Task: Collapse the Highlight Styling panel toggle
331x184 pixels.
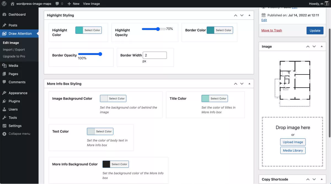Action: [249, 15]
